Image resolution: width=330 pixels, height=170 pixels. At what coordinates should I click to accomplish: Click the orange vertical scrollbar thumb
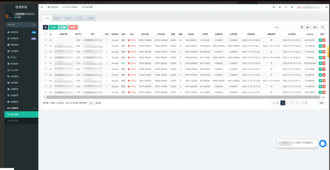[x=328, y=51]
